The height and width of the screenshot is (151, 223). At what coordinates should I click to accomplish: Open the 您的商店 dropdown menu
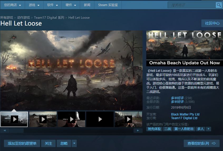pyautogui.click(x=12, y=5)
